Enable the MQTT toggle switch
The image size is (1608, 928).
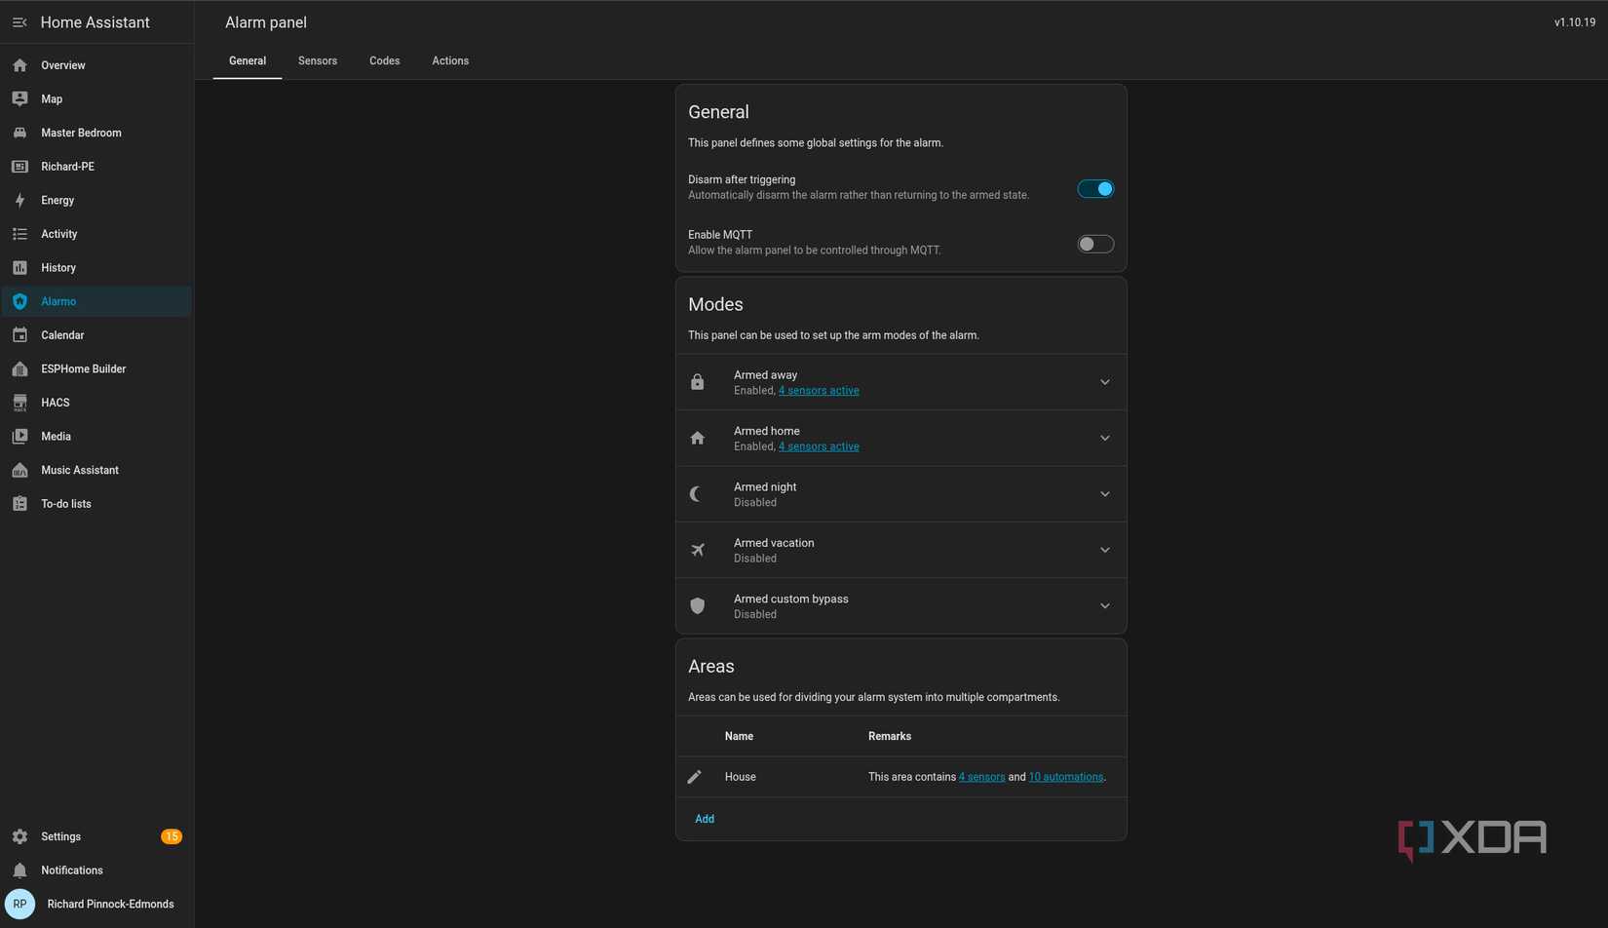pos(1095,245)
